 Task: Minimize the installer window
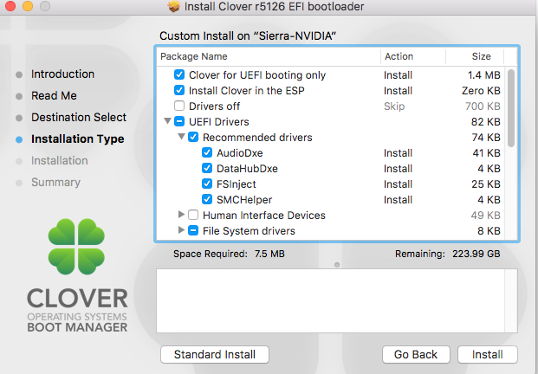pyautogui.click(x=28, y=6)
